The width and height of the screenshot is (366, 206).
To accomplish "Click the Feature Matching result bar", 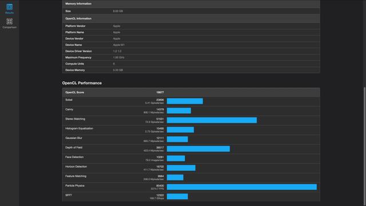I will click(175, 177).
